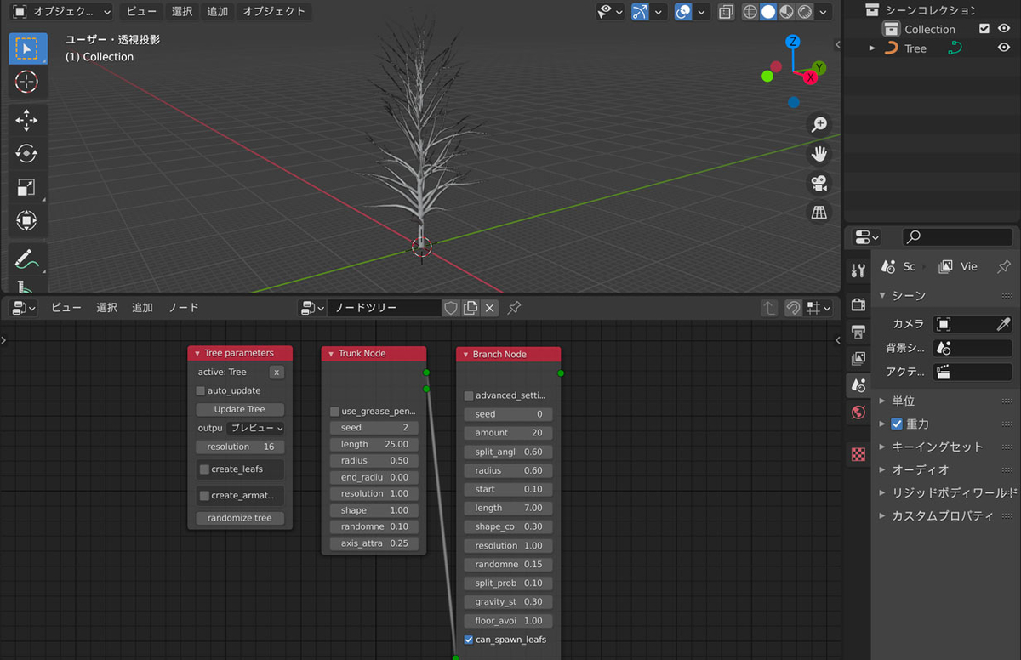The width and height of the screenshot is (1021, 660).
Task: Go to parent node tree arrow icon
Action: 769,308
